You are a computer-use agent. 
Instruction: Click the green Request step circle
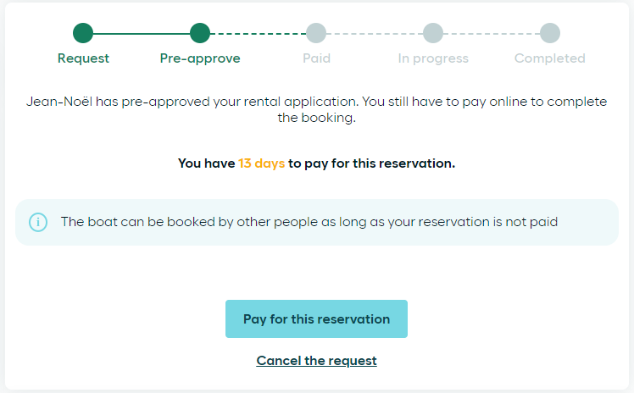(x=83, y=33)
